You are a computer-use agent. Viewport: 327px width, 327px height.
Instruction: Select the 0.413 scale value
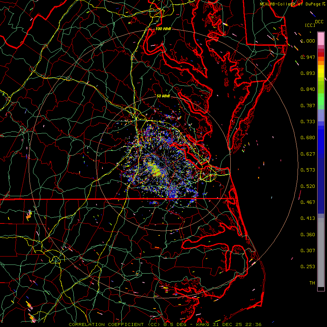[308, 218]
